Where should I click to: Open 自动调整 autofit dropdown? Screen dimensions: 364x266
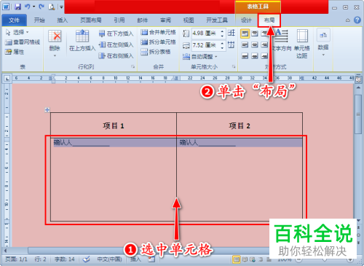(200, 57)
